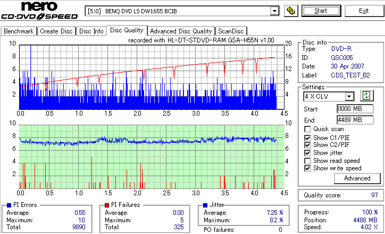Switch to the Benchmark tab
Image resolution: width=385 pixels, height=234 pixels.
click(19, 31)
